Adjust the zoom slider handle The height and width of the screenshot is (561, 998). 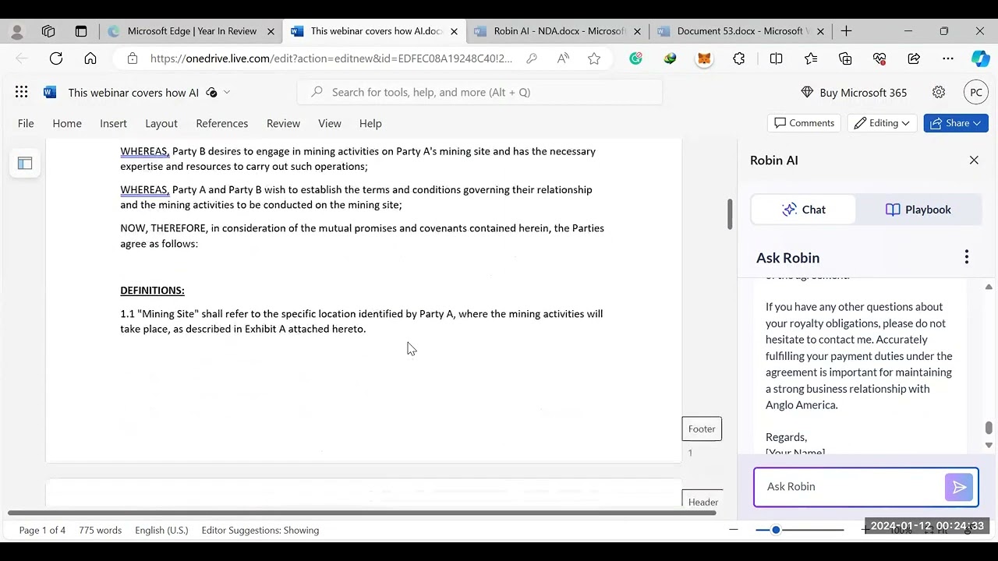click(x=776, y=530)
